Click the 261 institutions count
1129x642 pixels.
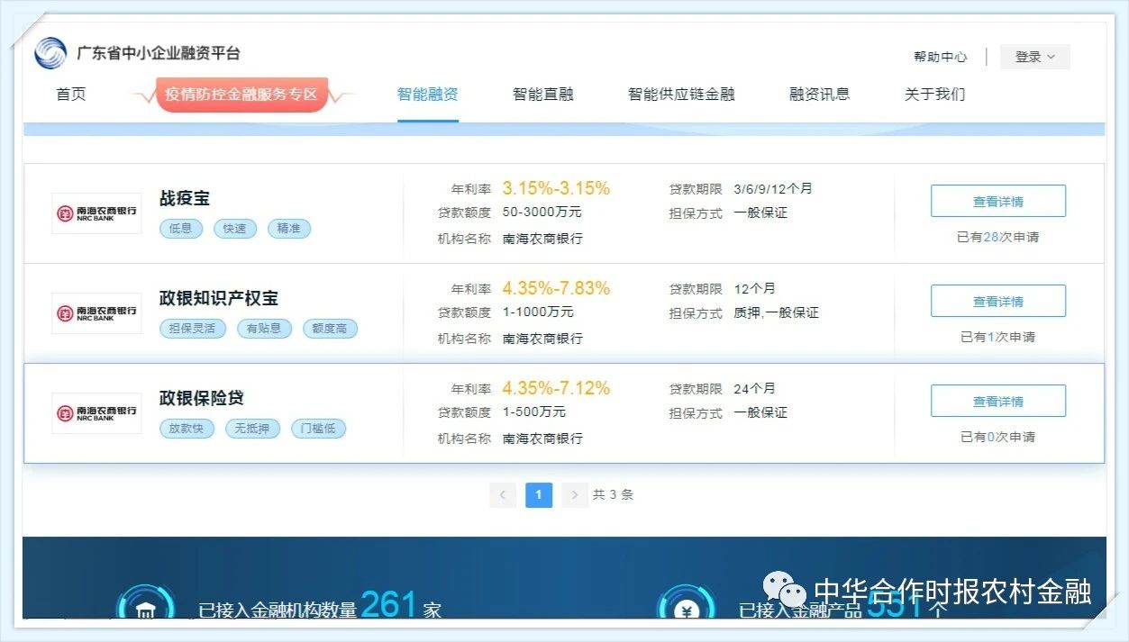tap(389, 604)
